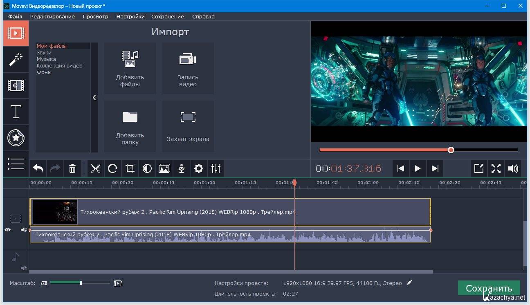Open the More tools list tab
530x305 pixels.
click(x=16, y=164)
